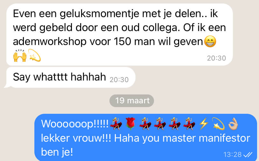The image size is (259, 161).
Task: Tap the 20:30 timestamp next to 'Say whatttt'
Action: [119, 80]
